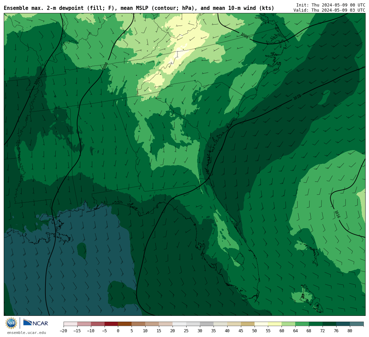
Task: Pick the beige swatch between 40 and 45
Action: click(x=234, y=324)
